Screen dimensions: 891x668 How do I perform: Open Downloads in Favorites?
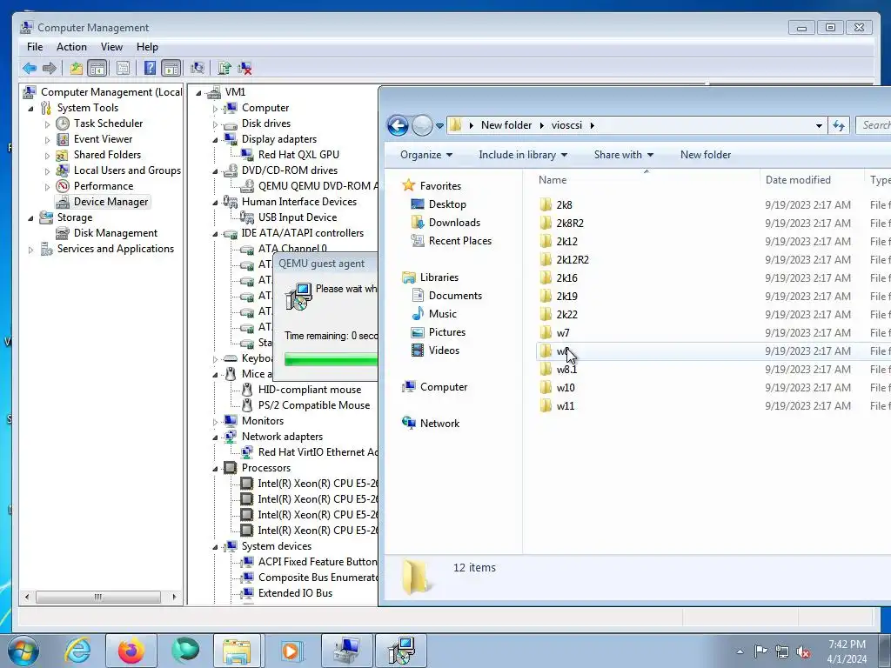coord(454,223)
